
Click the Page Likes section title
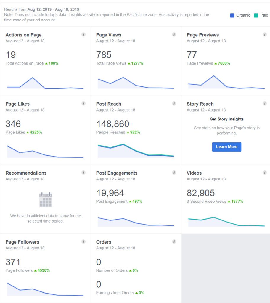tap(17, 104)
